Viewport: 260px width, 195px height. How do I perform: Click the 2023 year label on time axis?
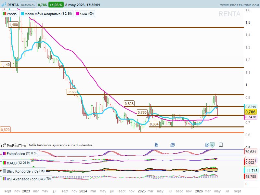pyautogui.click(x=26, y=191)
